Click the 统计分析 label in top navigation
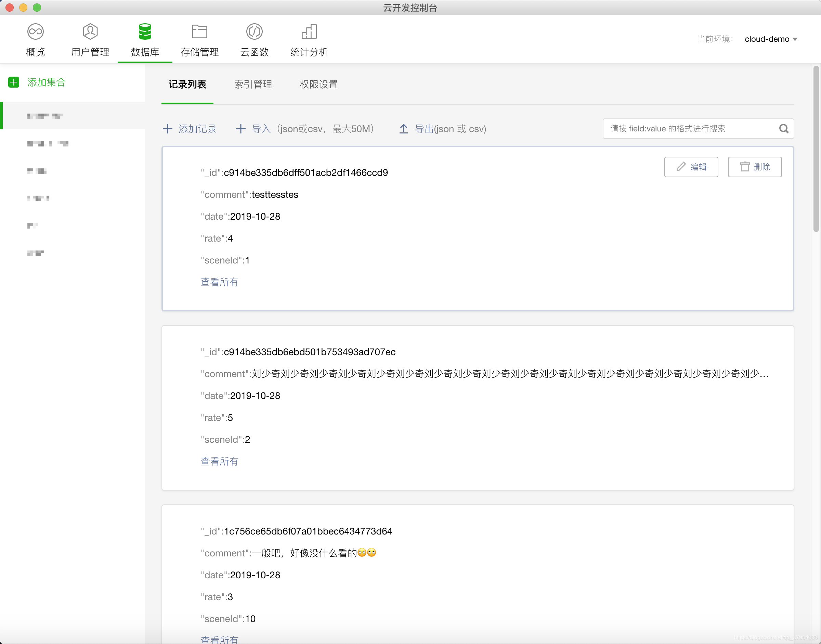 [309, 52]
